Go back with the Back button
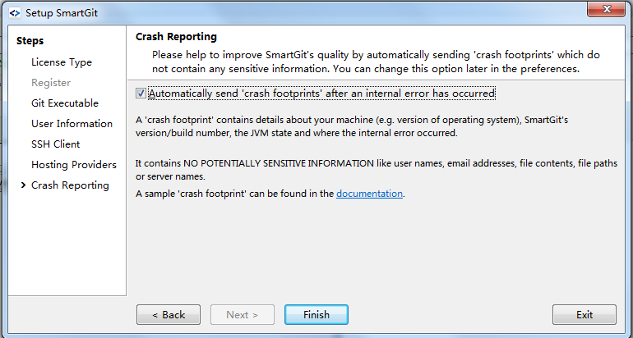Screen dimensions: 633x338 tap(169, 315)
